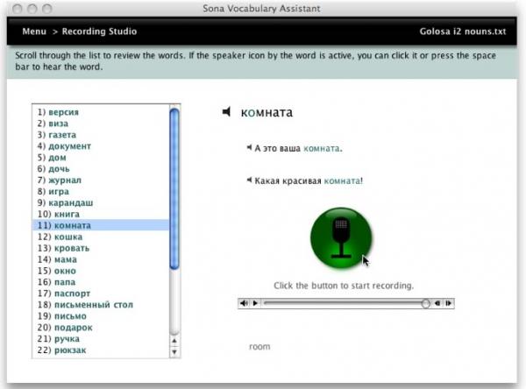
Task: Click the scrollbar up arrow
Action: tap(174, 341)
